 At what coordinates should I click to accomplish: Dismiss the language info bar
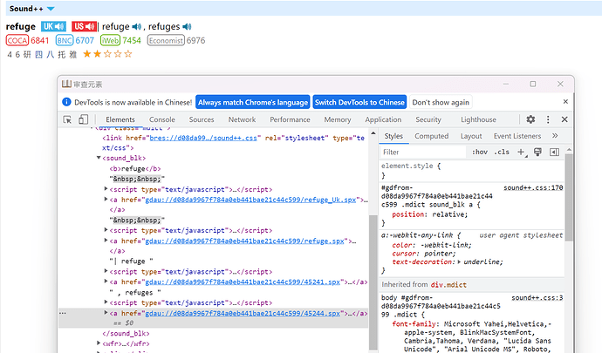(x=565, y=102)
